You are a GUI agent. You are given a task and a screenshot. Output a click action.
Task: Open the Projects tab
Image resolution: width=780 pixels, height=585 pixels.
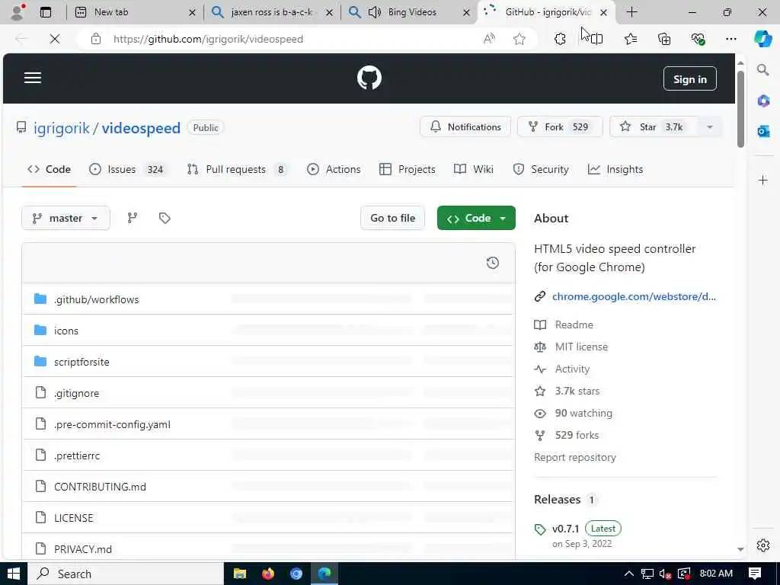point(407,170)
